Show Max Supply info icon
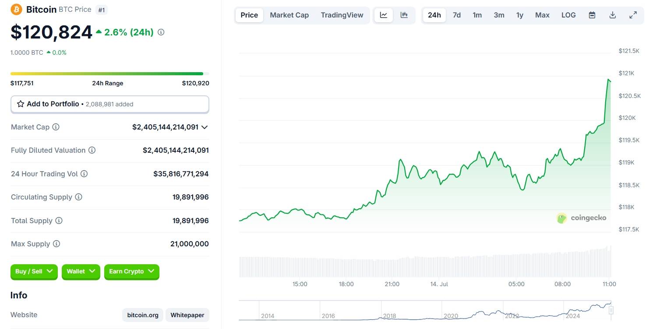The width and height of the screenshot is (653, 329). click(56, 244)
